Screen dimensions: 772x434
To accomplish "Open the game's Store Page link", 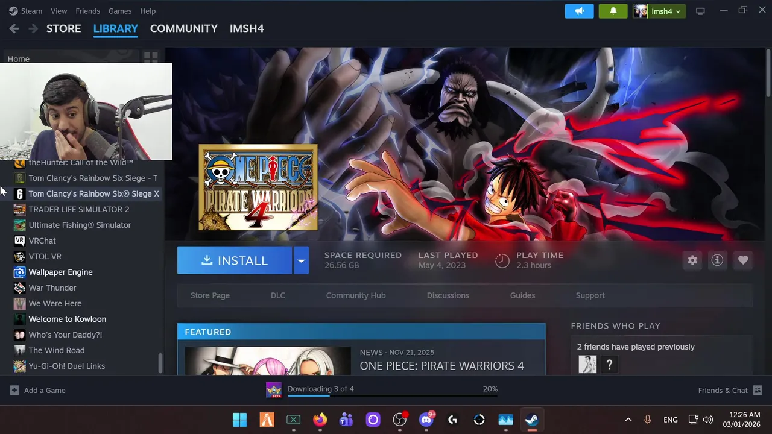I will pos(210,295).
